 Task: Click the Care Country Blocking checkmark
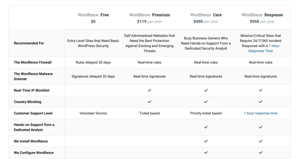206,102
